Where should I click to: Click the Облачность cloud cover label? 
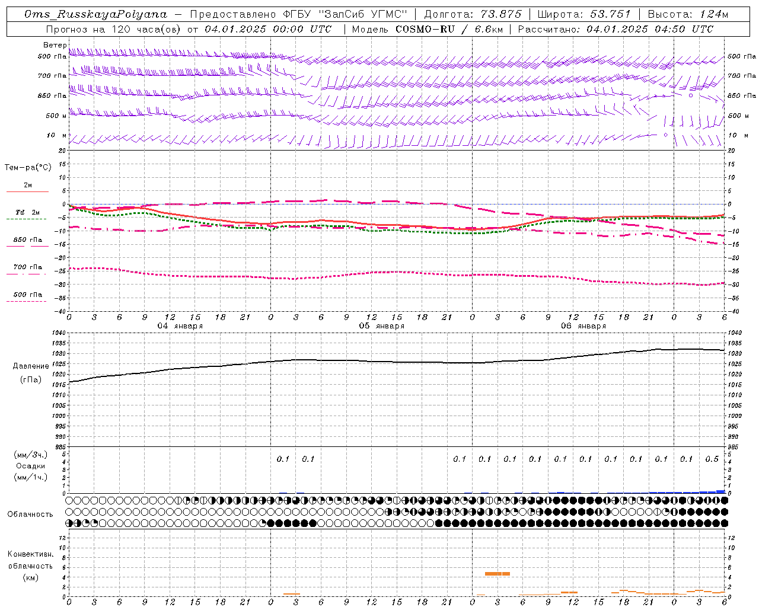[x=30, y=514]
